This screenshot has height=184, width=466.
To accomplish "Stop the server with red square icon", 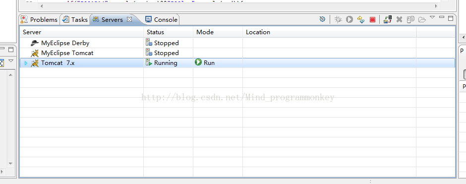I will point(372,20).
